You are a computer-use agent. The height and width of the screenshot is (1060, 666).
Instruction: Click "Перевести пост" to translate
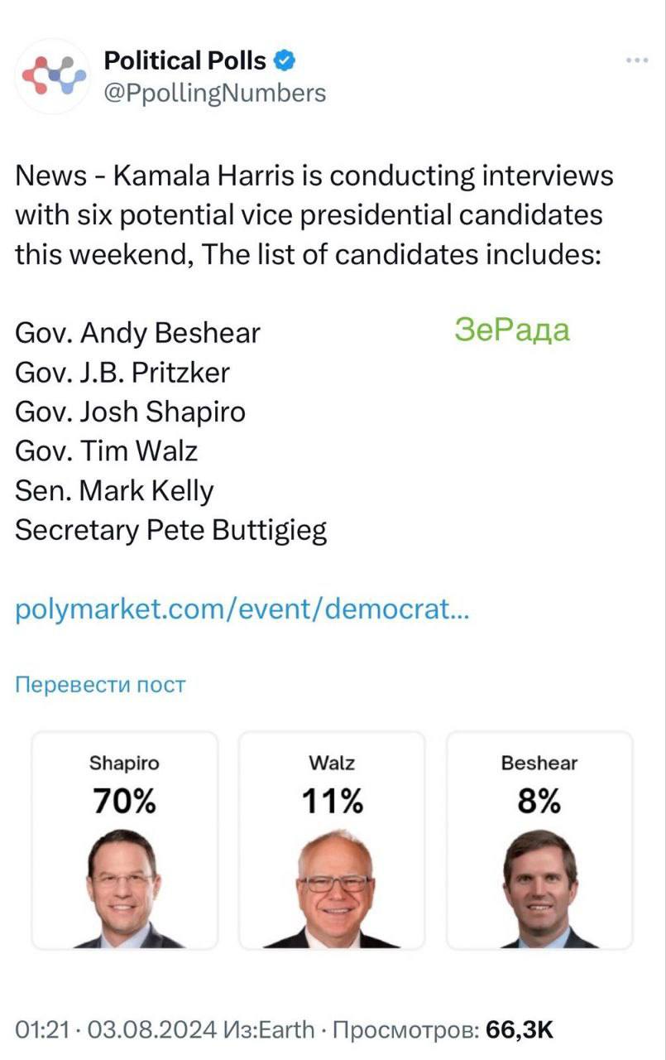(x=101, y=685)
